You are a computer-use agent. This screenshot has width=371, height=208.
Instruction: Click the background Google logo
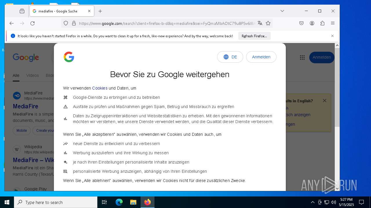pos(26,57)
